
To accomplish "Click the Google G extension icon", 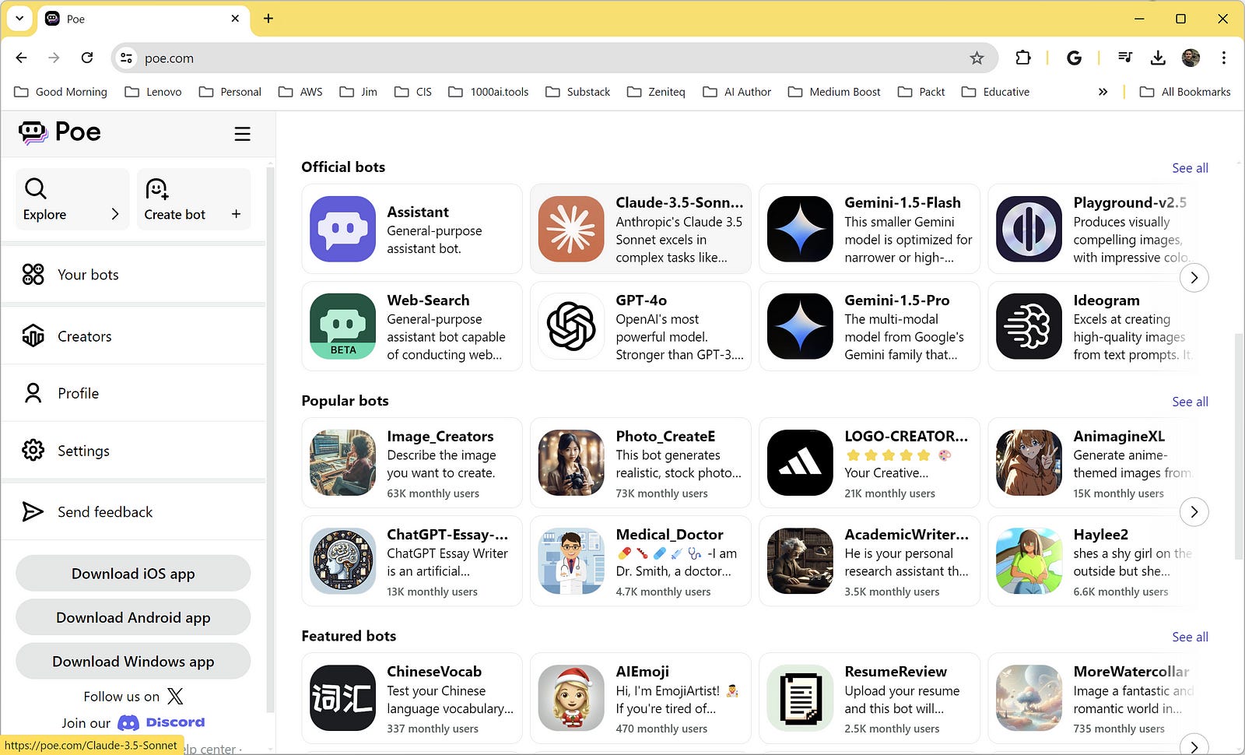I will pos(1074,58).
